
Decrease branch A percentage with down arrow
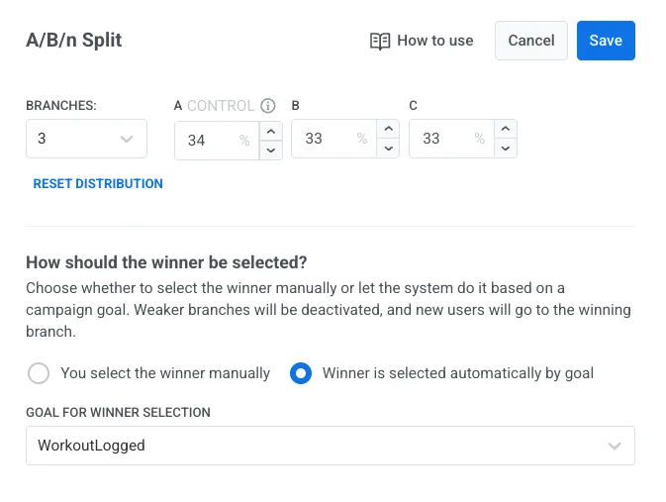[x=270, y=150]
